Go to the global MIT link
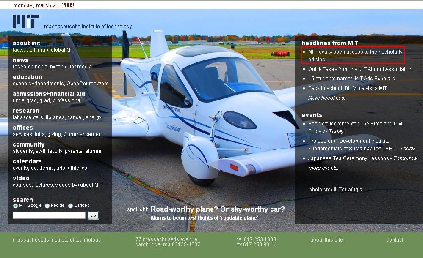Screen dimensions: 423x258 tap(63, 50)
